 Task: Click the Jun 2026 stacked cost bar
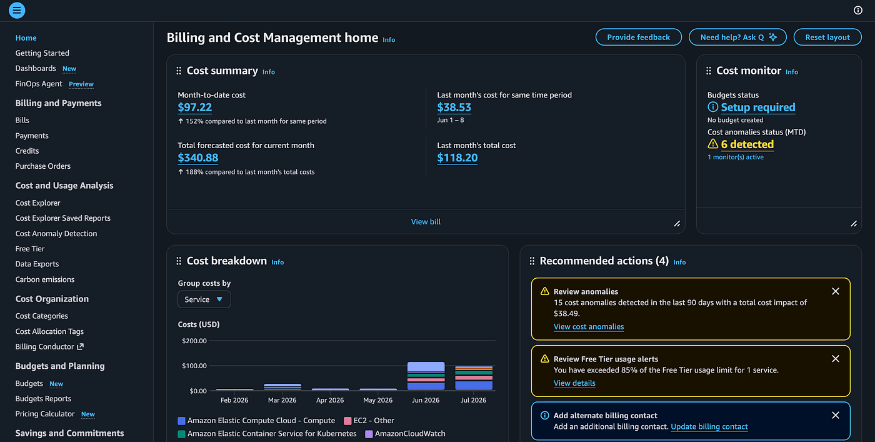point(426,376)
